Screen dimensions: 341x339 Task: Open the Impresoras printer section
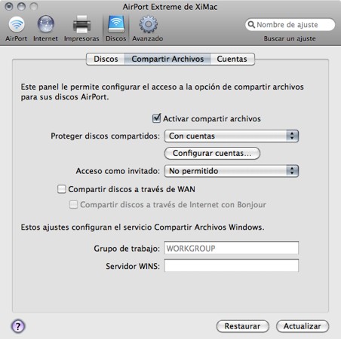click(81, 29)
